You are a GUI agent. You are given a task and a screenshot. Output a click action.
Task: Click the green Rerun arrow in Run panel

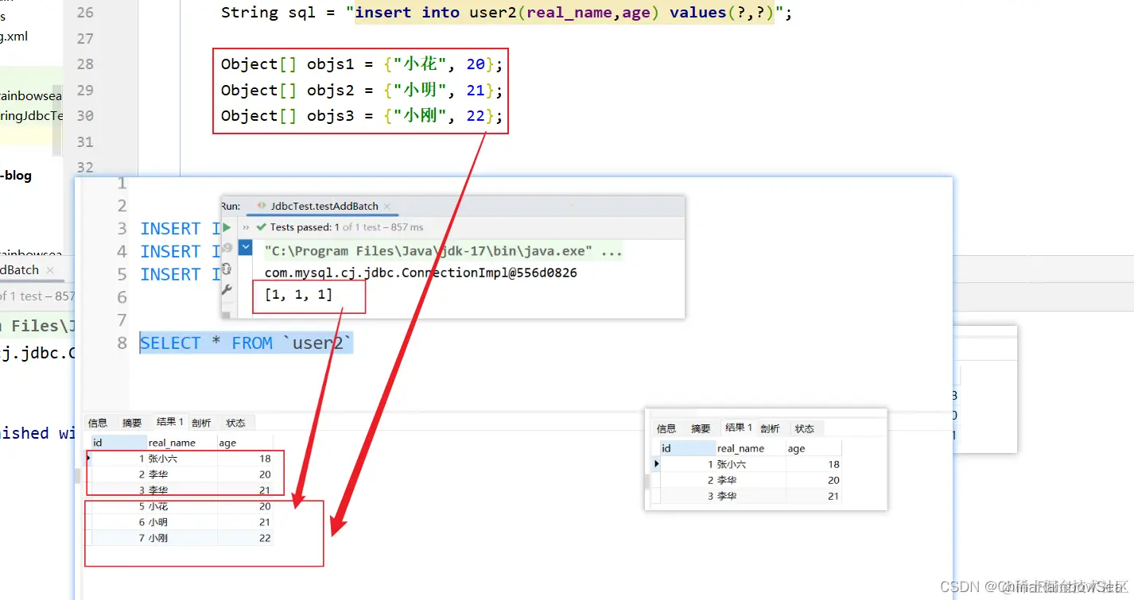(227, 227)
